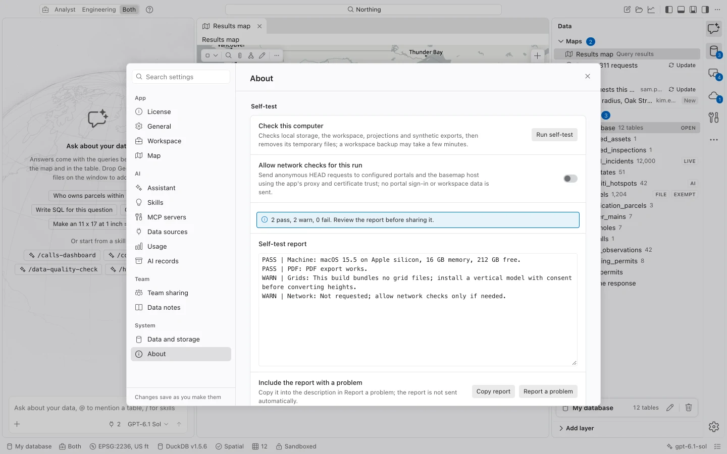Image resolution: width=727 pixels, height=454 pixels.
Task: Open the GPT-6.1 Sol model dropdown
Action: pyautogui.click(x=148, y=424)
